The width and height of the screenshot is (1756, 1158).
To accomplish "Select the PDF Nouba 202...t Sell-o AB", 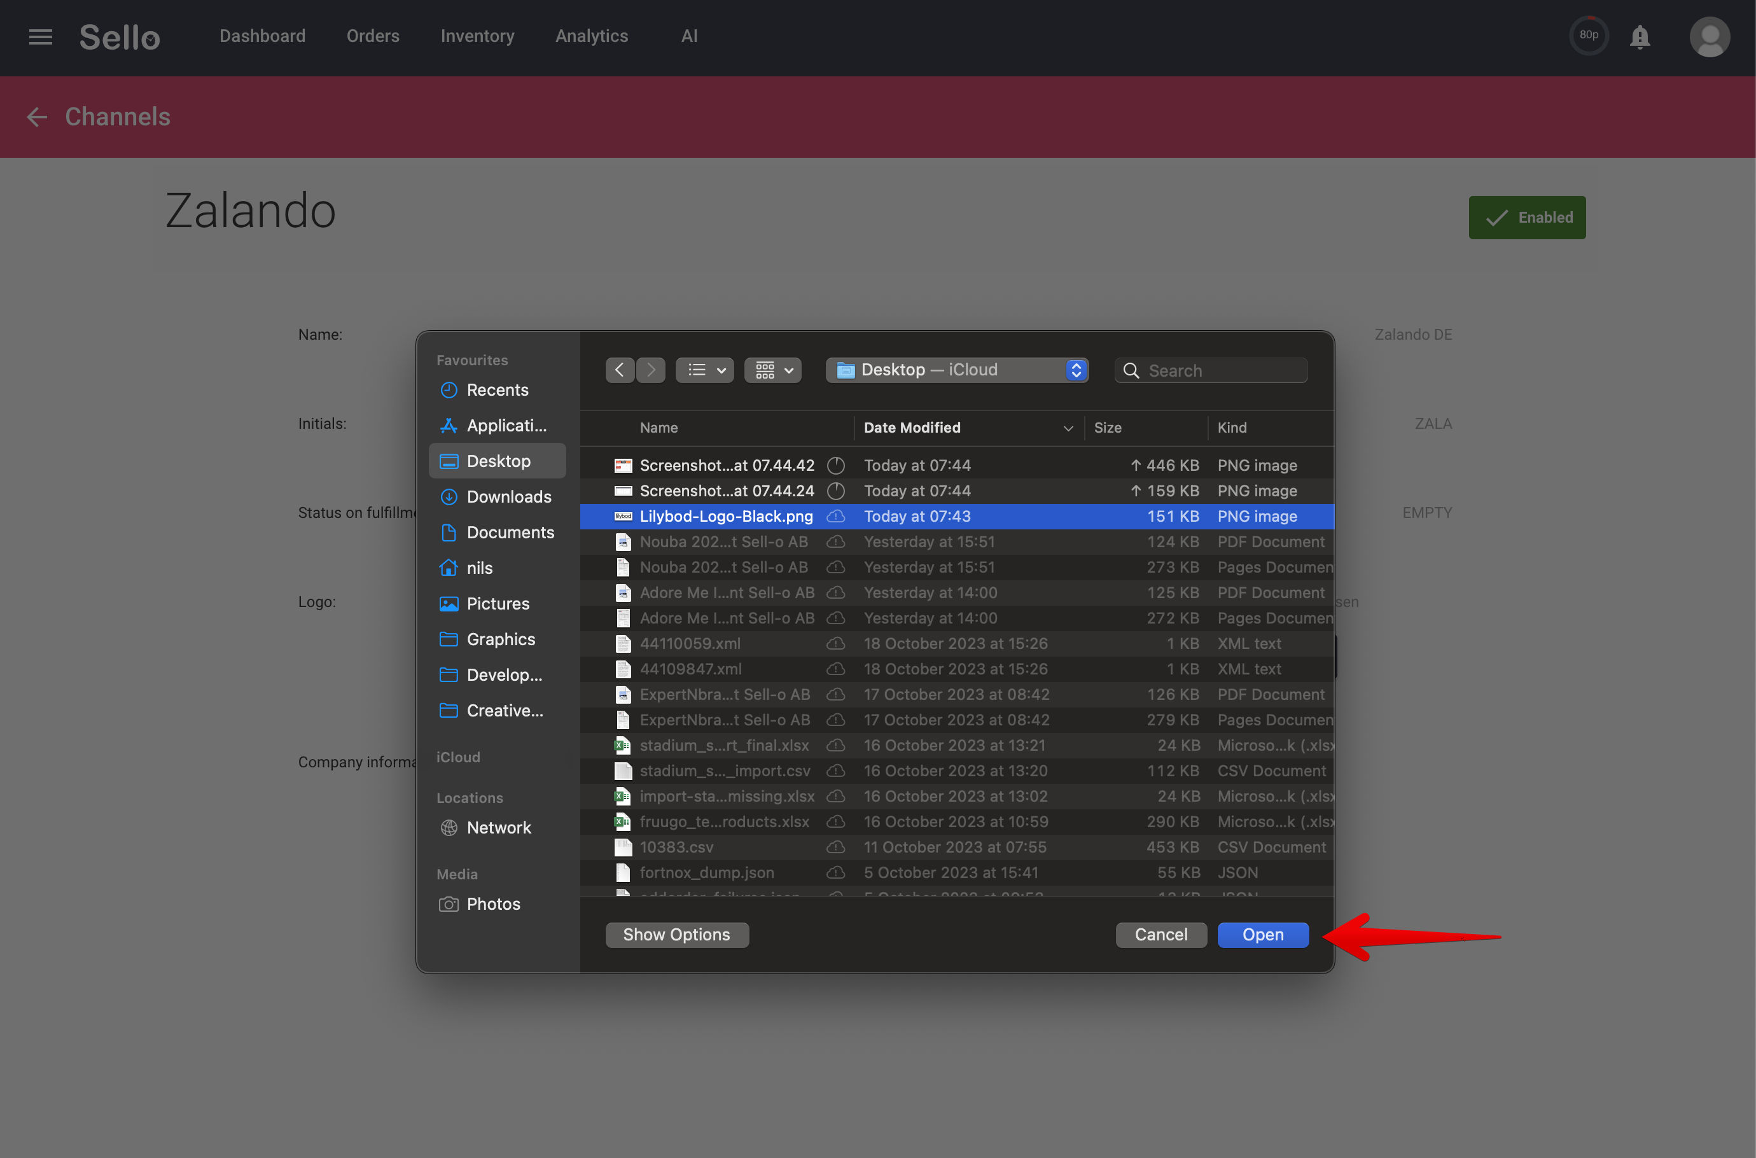I will pos(957,541).
